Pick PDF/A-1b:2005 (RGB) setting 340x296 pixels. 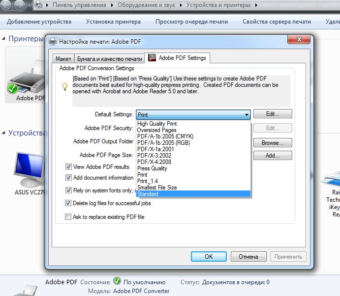click(x=193, y=143)
